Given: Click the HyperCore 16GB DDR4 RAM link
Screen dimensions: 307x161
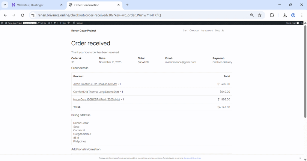Looking at the screenshot, I should (x=96, y=100).
